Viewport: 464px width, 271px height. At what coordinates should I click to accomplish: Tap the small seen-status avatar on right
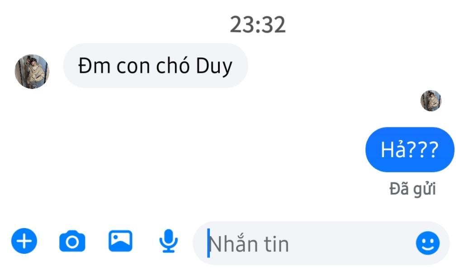coord(431,101)
